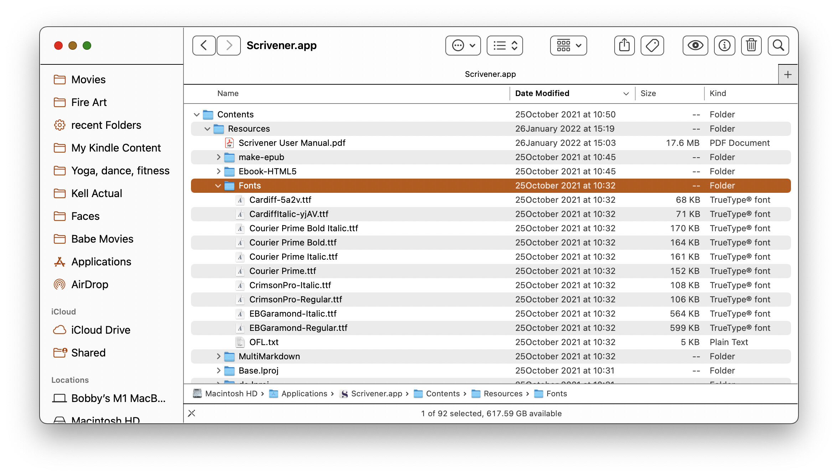Collapse the Fonts folder disclosure arrow
The width and height of the screenshot is (838, 476).
click(x=218, y=186)
